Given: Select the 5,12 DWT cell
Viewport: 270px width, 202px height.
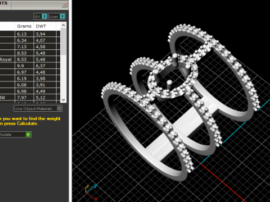Looking at the screenshot, I should (x=45, y=98).
